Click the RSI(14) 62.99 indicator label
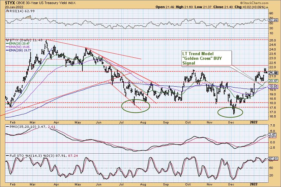Screen dimensions: 281x187 coord(22,11)
